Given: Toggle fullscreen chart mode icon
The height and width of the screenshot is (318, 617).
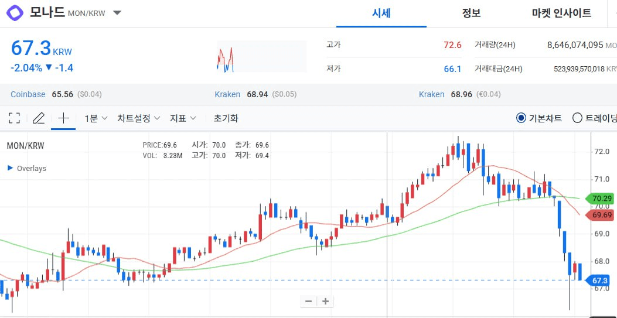Looking at the screenshot, I should click(x=15, y=118).
